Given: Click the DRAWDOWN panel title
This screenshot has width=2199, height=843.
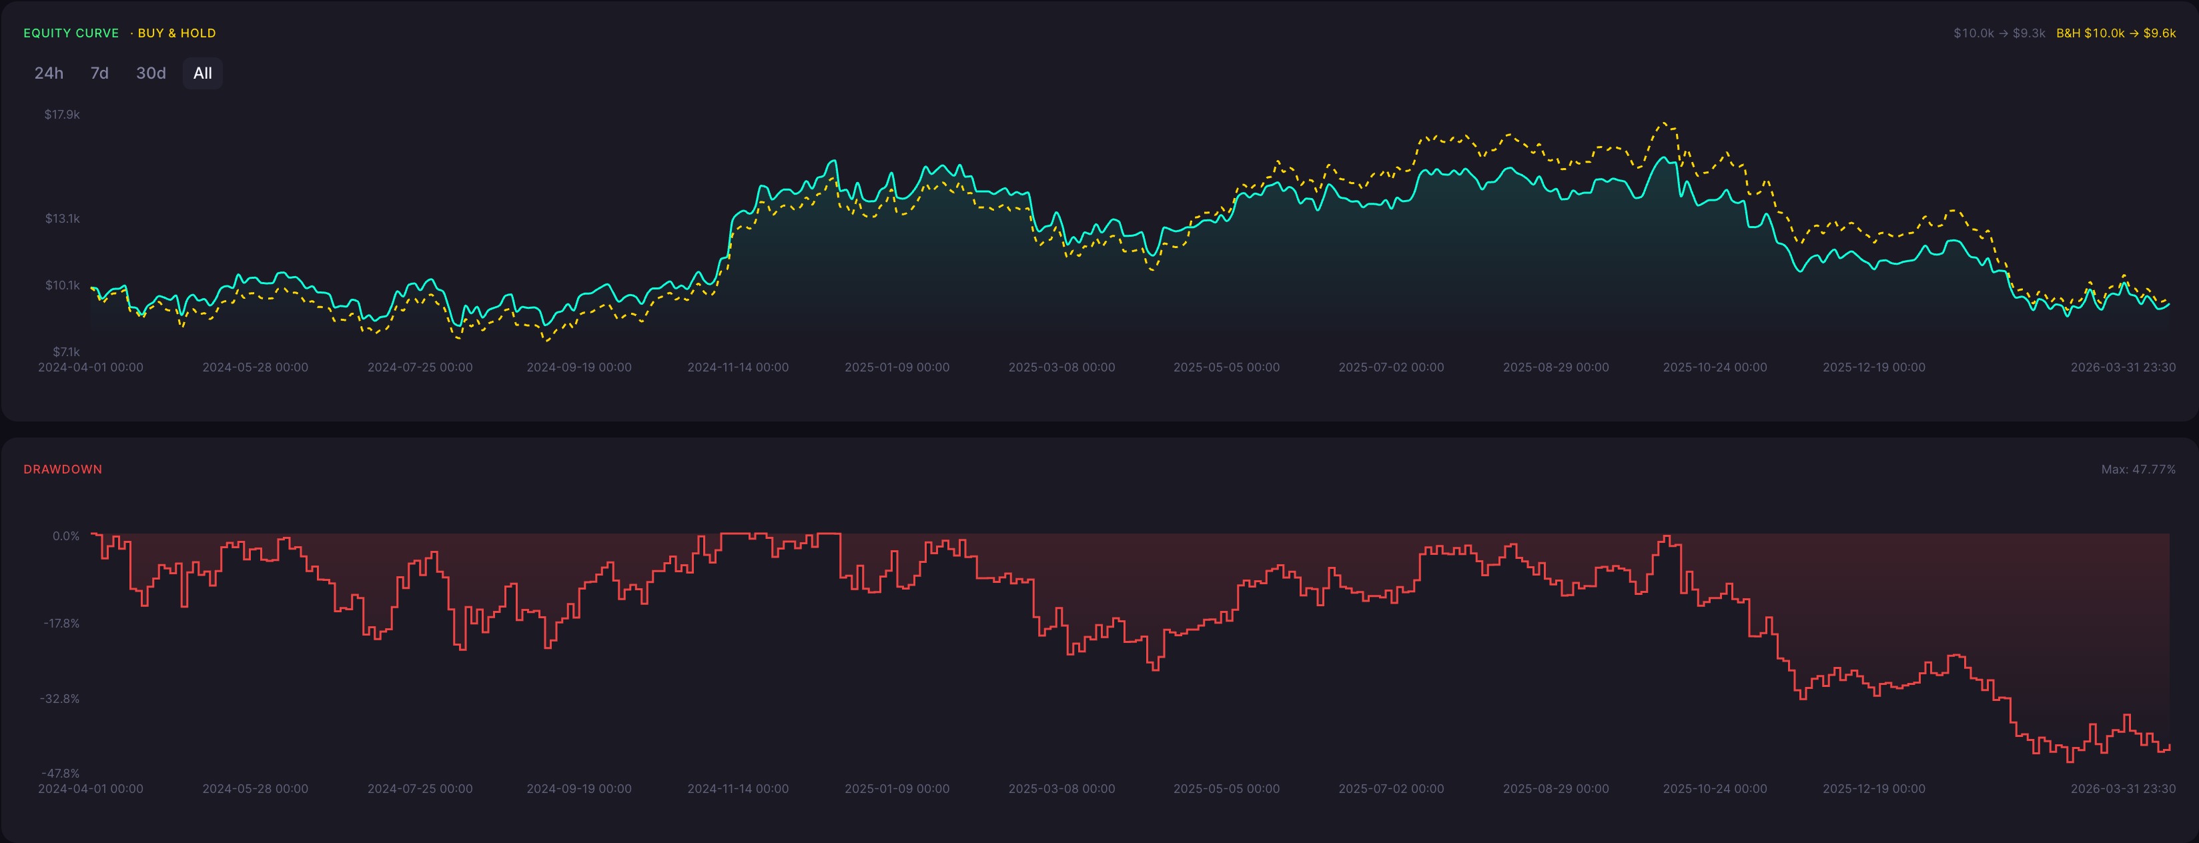Looking at the screenshot, I should (x=62, y=470).
